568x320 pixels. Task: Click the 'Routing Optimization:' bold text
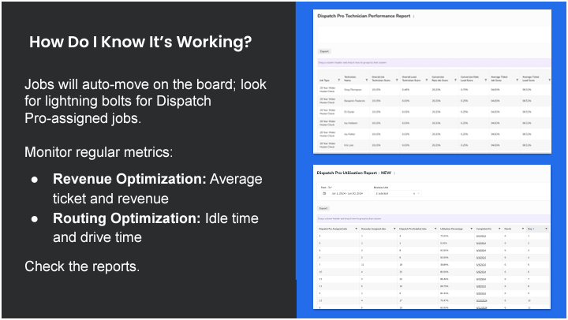(126, 218)
